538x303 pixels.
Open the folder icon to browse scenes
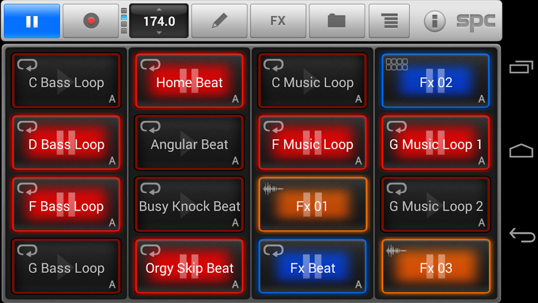coord(337,21)
